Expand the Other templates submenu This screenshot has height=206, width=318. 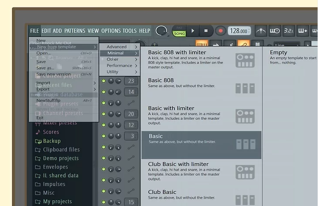(x=120, y=59)
